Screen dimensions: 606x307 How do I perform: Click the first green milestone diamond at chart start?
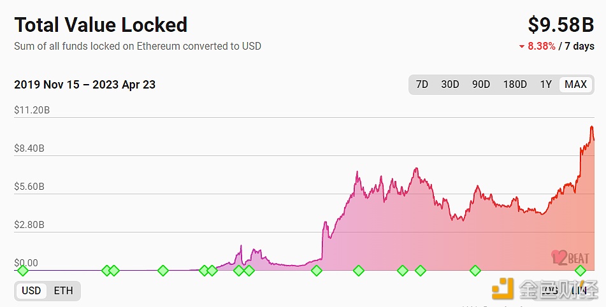coord(23,271)
